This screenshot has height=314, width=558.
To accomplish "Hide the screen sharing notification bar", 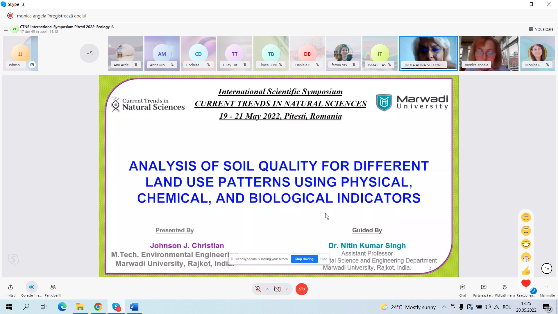I will click(x=323, y=259).
